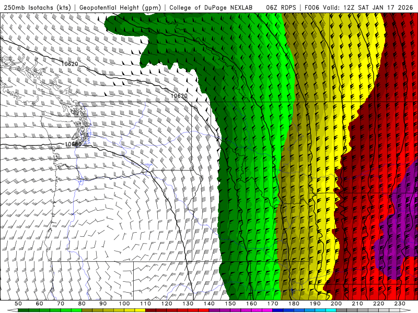The image size is (418, 313).
Task: Click the 60 value on color scale
Action: (x=39, y=304)
